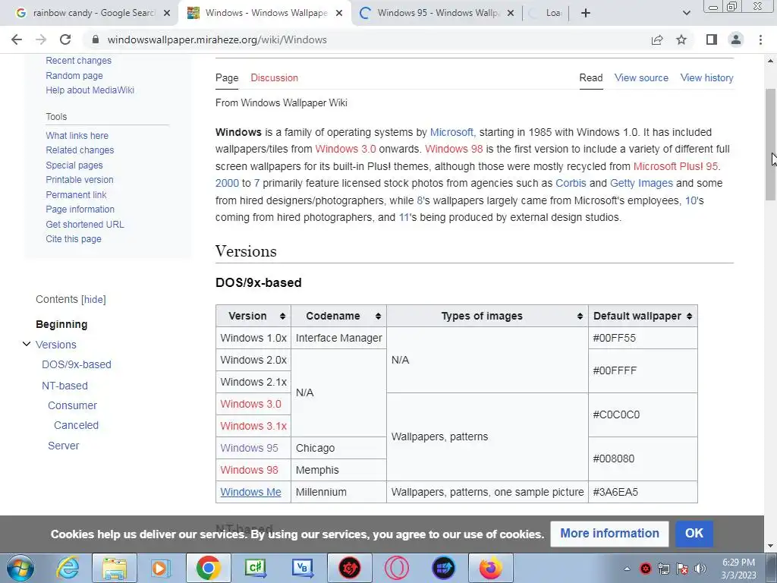Open the Chrome profile avatar icon
Screen dimensions: 777x583
point(736,39)
